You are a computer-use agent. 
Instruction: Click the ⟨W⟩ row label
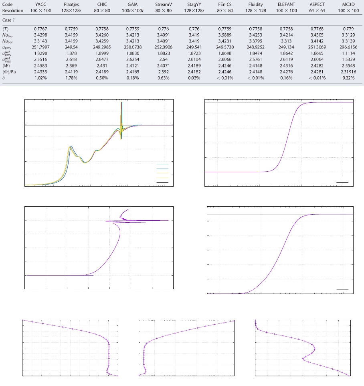tap(6, 66)
